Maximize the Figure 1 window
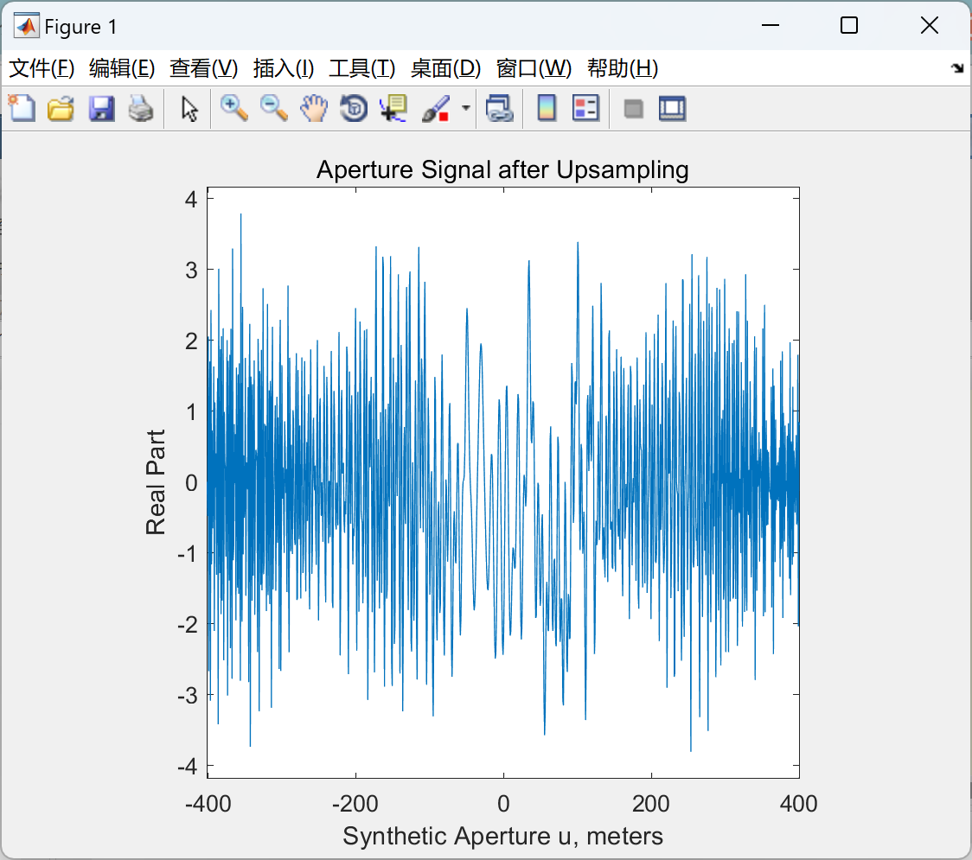The width and height of the screenshot is (972, 860). [849, 25]
